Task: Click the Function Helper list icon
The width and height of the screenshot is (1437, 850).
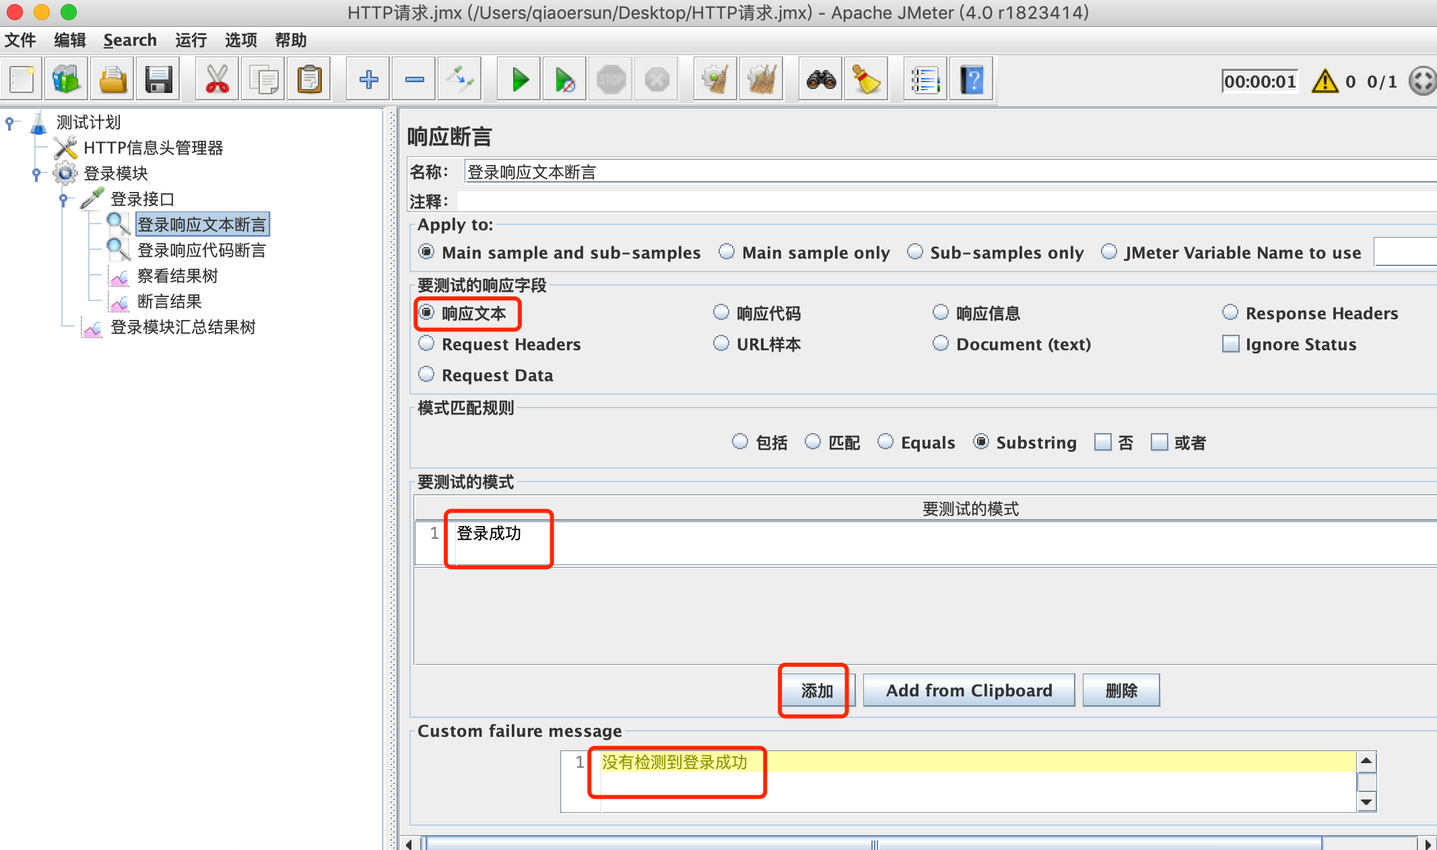Action: (925, 80)
